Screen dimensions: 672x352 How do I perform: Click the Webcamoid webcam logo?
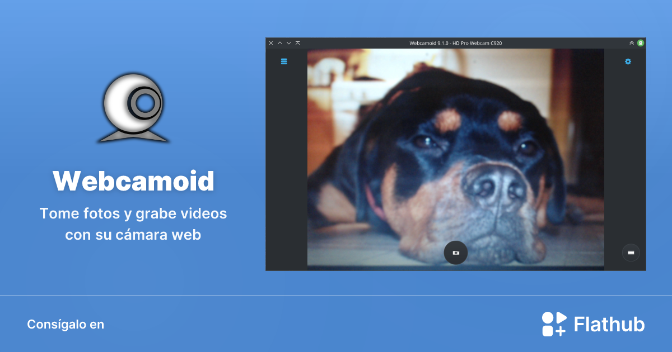pos(133,107)
